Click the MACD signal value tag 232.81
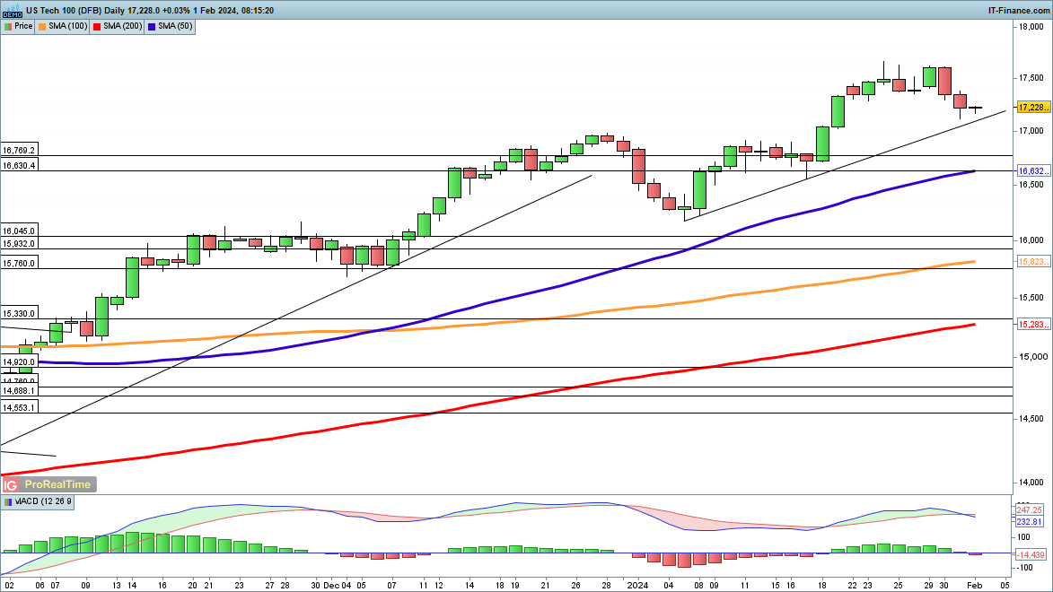Image resolution: width=1053 pixels, height=592 pixels. click(x=1030, y=521)
